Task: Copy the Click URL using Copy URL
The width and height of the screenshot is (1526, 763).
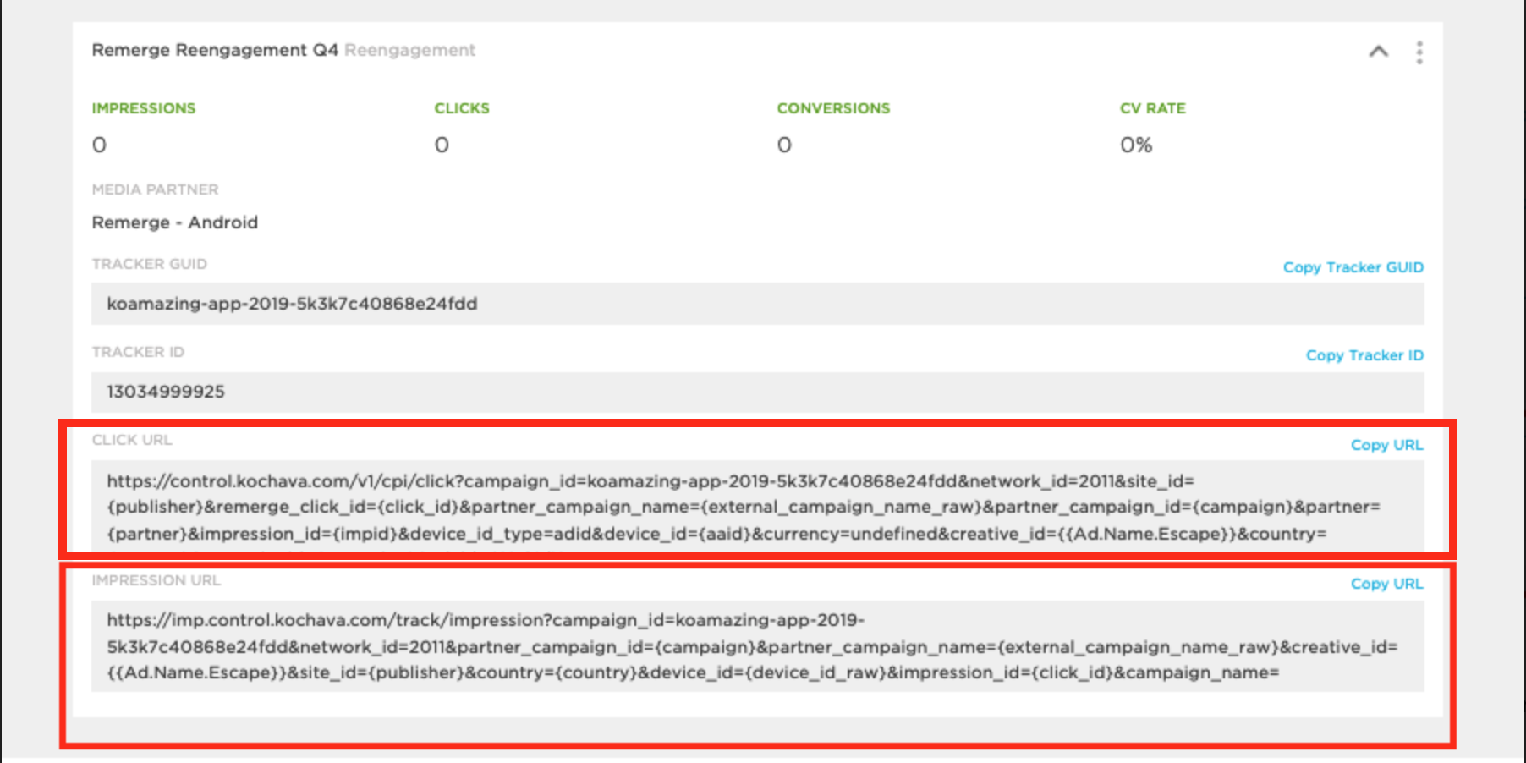Action: pos(1386,445)
